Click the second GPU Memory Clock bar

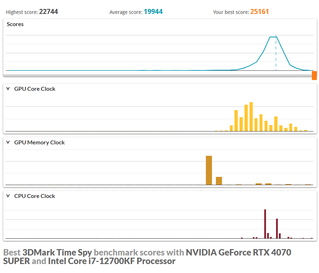(x=219, y=181)
